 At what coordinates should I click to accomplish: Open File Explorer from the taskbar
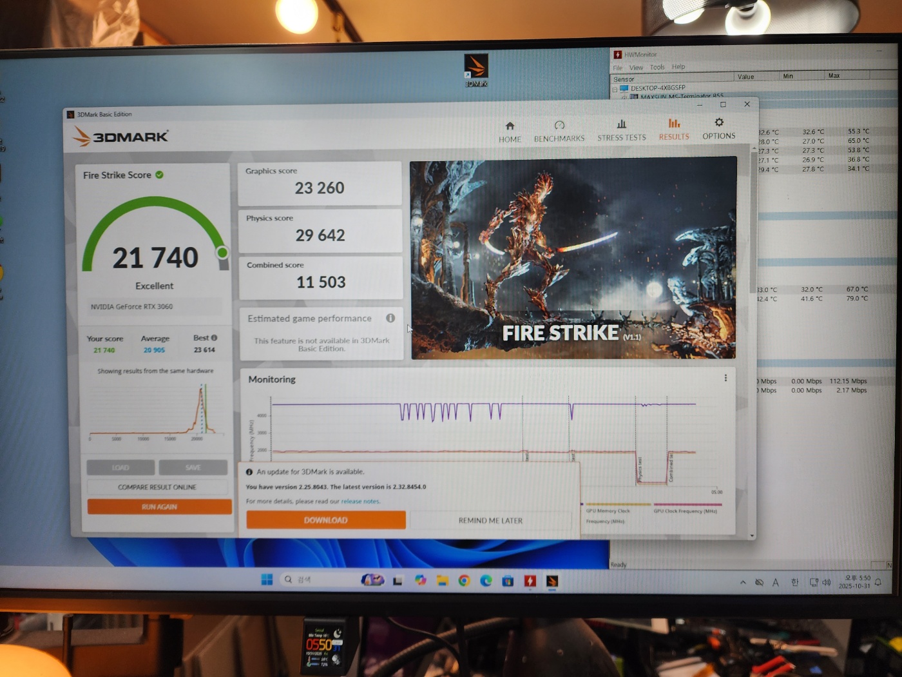click(442, 581)
